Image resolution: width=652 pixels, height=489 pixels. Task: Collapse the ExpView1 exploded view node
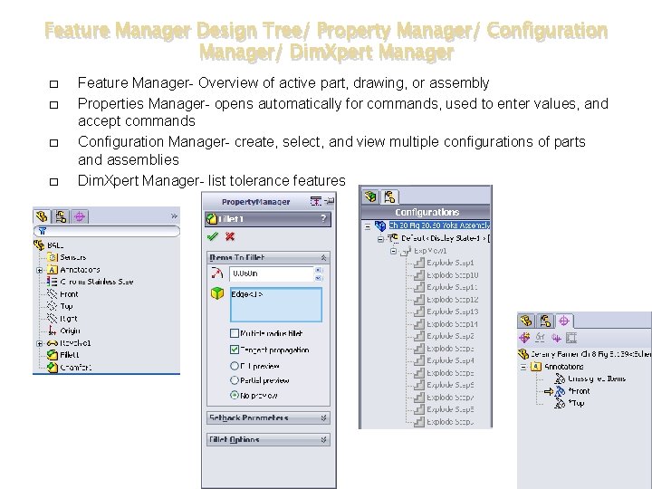[393, 251]
